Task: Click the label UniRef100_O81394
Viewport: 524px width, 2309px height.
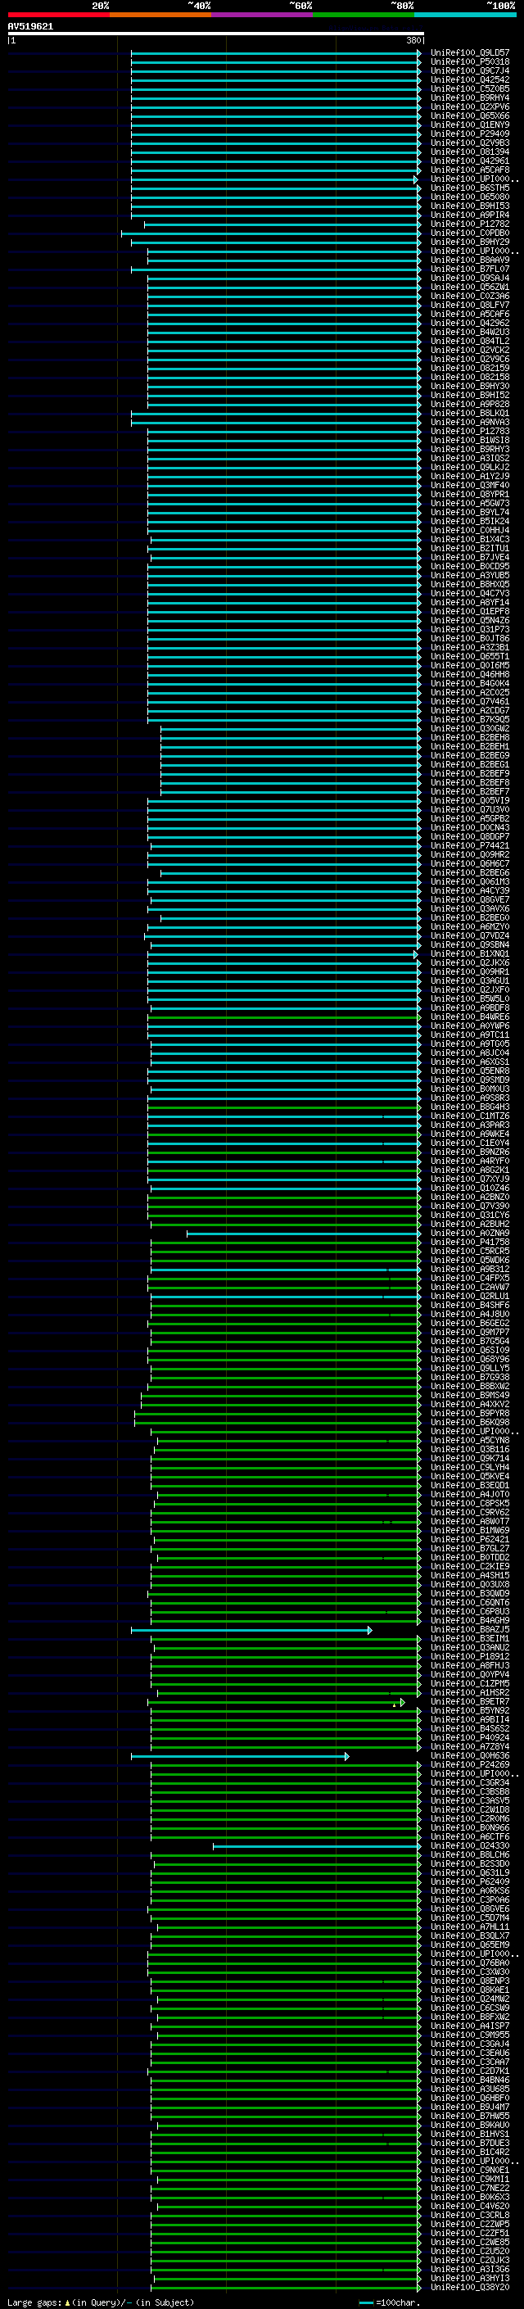Action: [x=470, y=152]
